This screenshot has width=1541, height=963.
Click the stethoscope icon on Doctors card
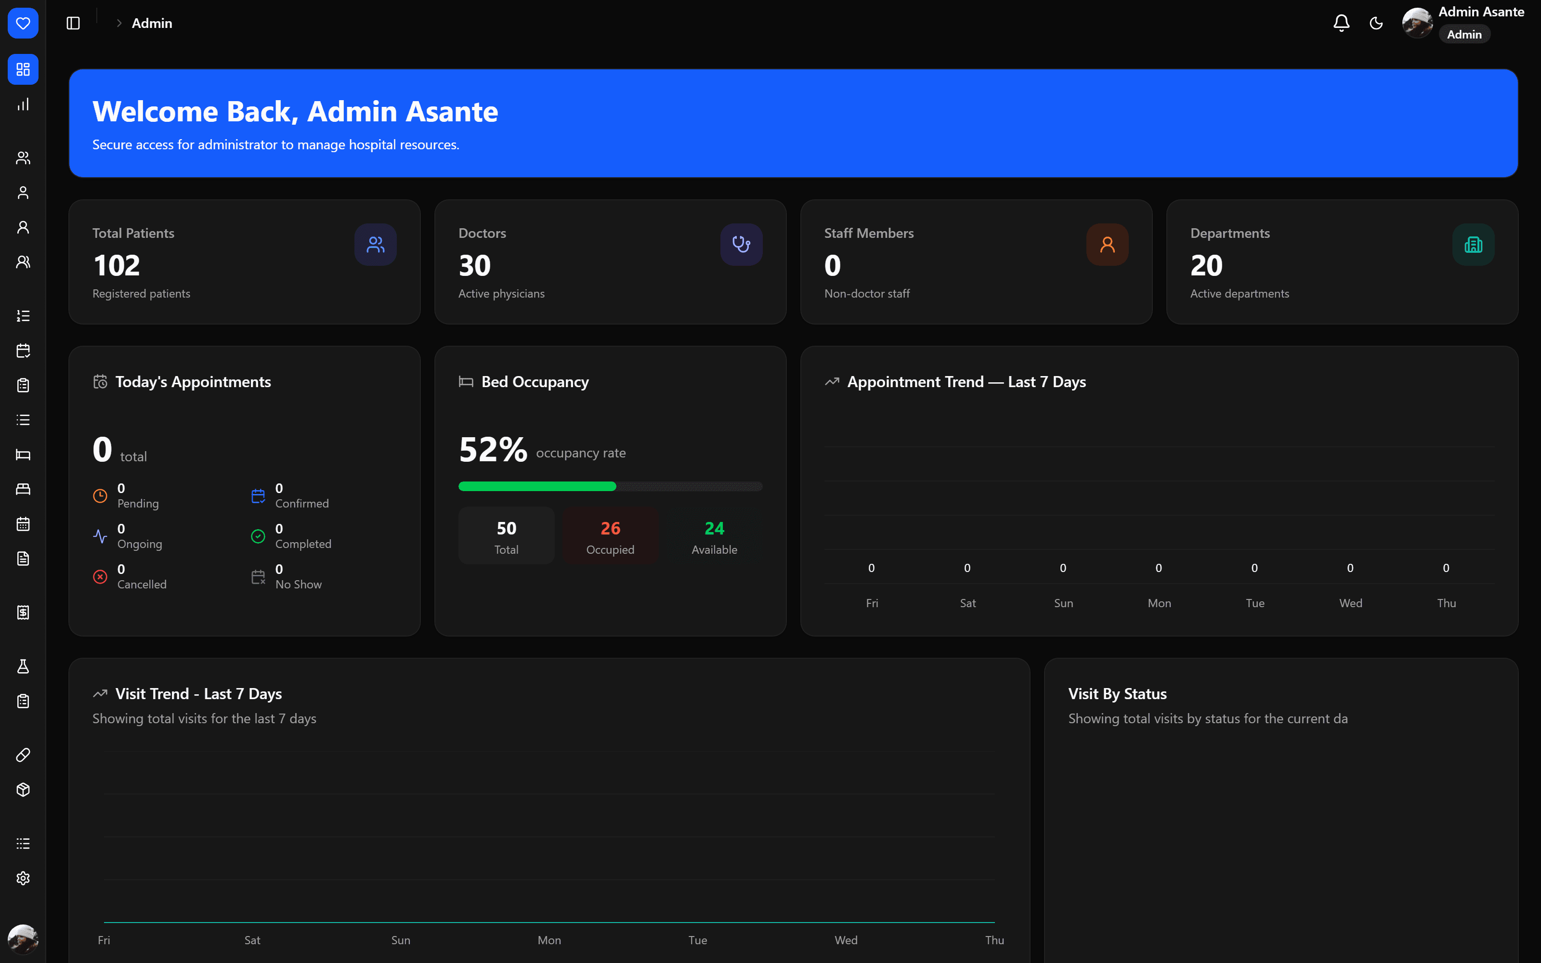(741, 245)
